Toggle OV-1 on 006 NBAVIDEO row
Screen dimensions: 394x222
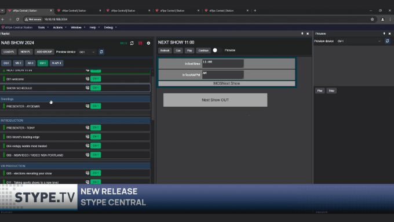coord(96,155)
